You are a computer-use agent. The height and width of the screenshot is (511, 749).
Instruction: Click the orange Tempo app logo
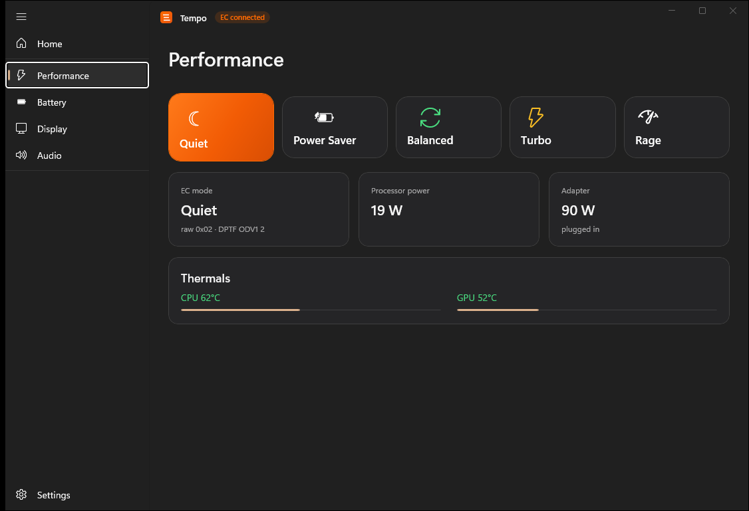click(x=166, y=18)
